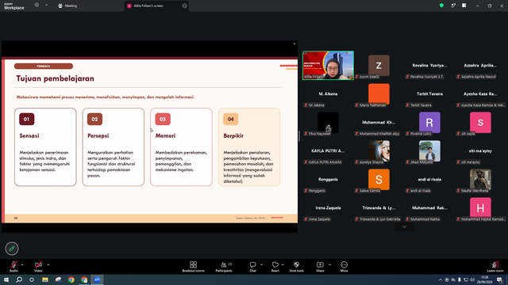Click Leave room button
The image size is (508, 285).
[x=495, y=267]
